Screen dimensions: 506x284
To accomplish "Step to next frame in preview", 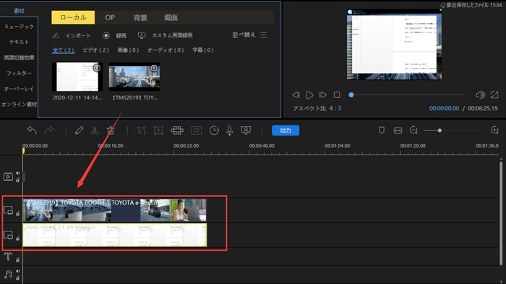I will 322,95.
